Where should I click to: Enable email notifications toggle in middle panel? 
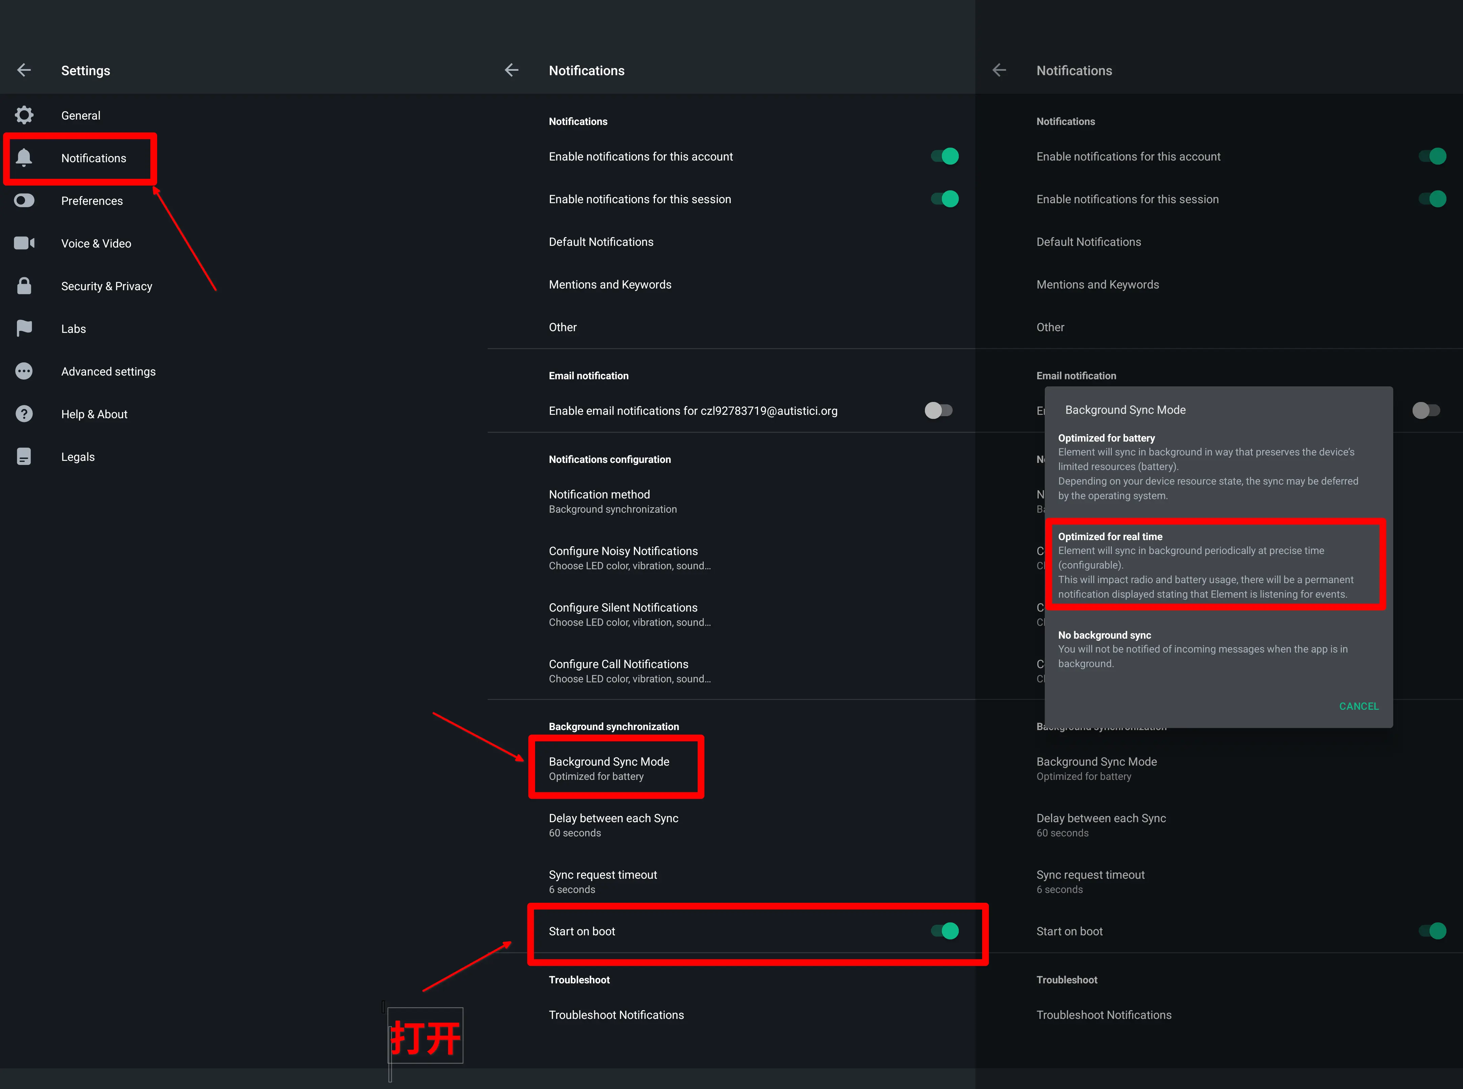tap(939, 411)
